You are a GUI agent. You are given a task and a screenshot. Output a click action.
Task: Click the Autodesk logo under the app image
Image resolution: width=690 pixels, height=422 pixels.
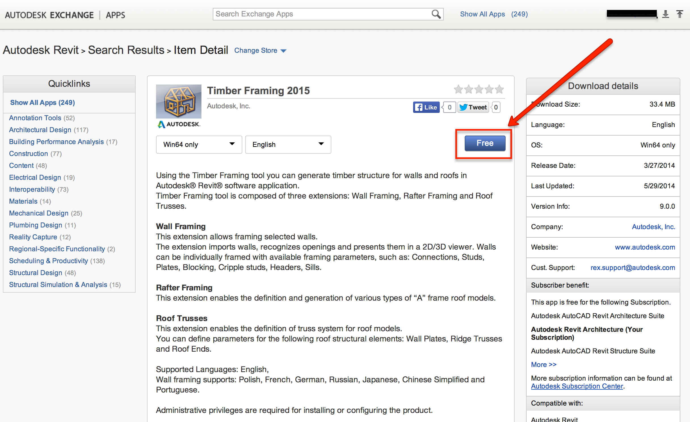pos(179,124)
